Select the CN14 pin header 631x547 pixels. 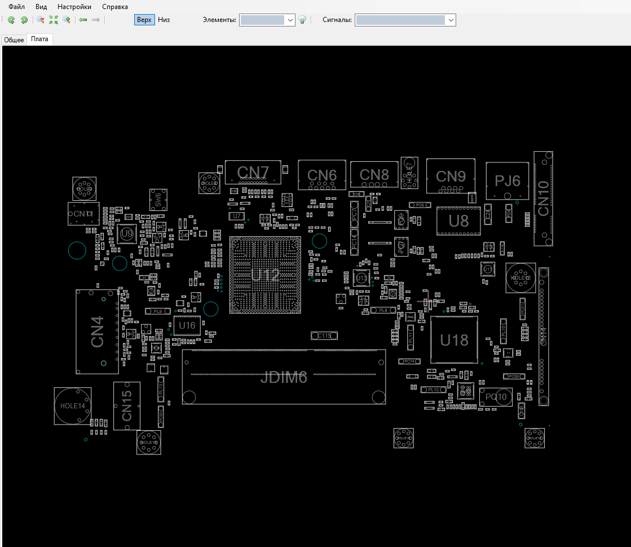point(544,336)
